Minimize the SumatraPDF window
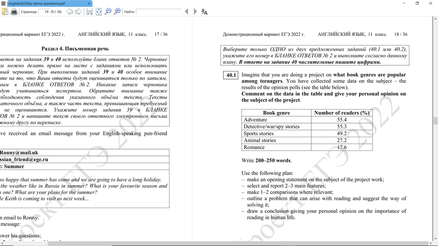This screenshot has width=438, height=246. point(404,3)
